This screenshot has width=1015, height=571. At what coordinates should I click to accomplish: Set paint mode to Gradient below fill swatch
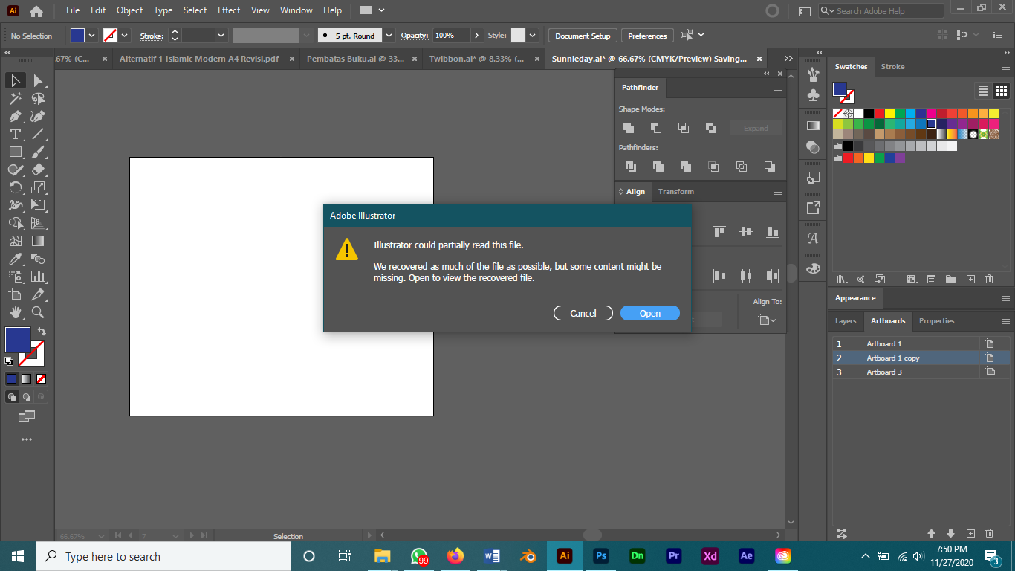tap(27, 378)
